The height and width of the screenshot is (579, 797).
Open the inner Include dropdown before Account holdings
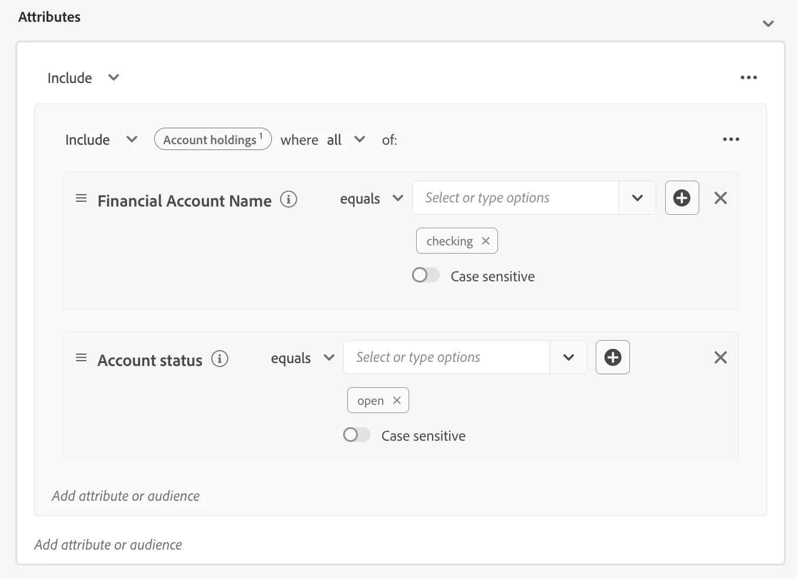pyautogui.click(x=101, y=139)
